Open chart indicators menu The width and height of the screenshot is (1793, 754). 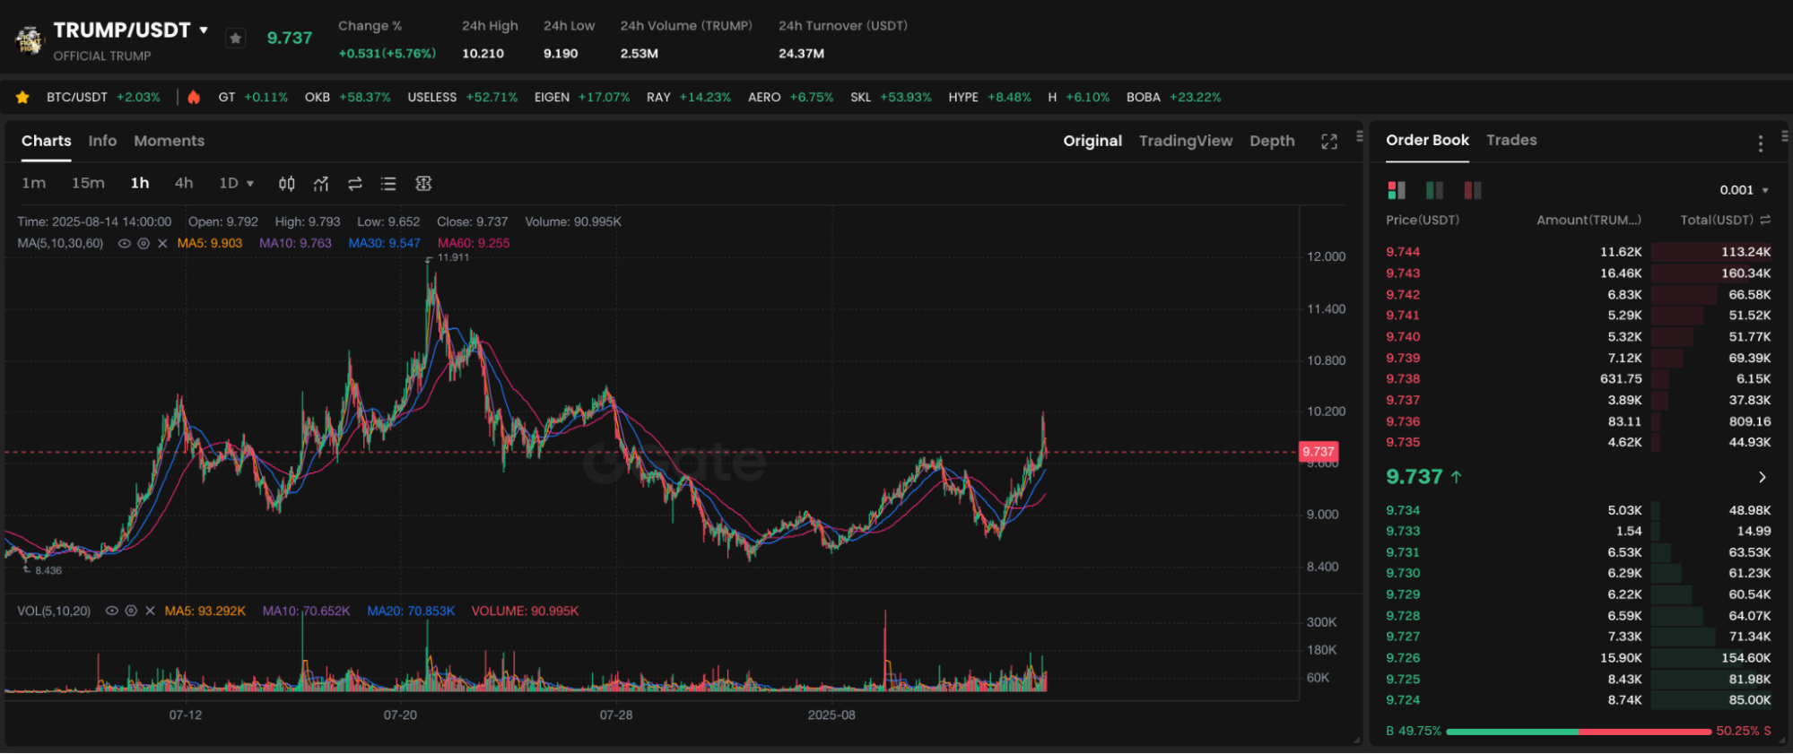(x=321, y=184)
